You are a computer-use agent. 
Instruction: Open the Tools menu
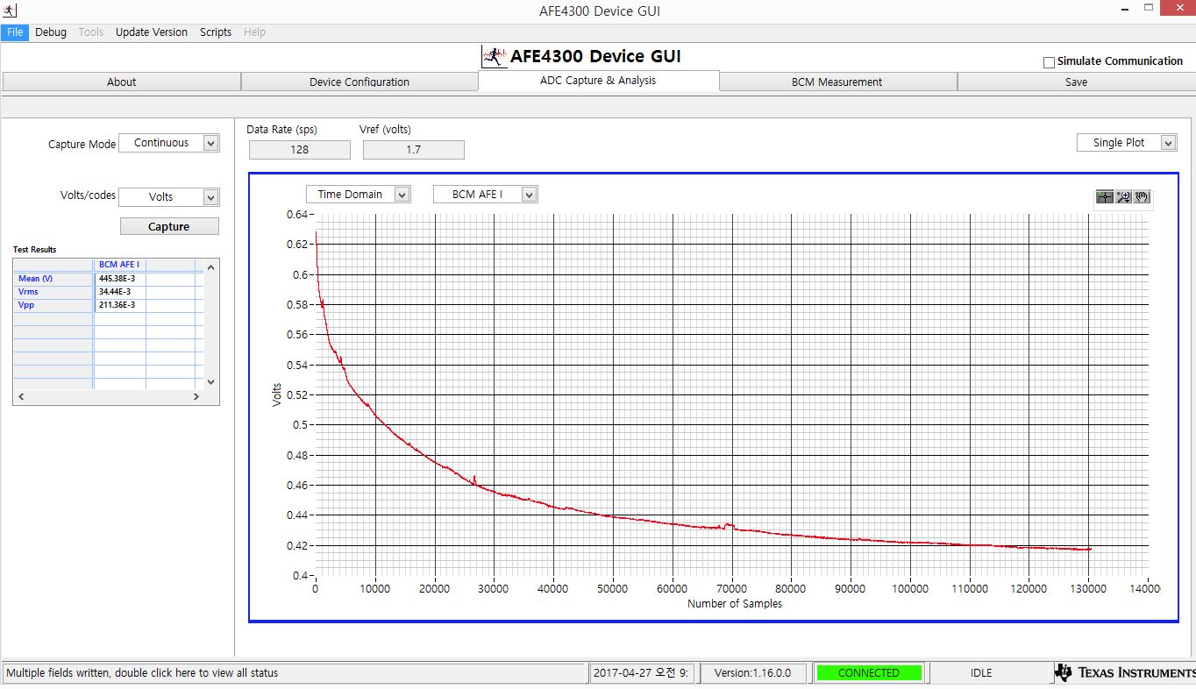point(91,32)
